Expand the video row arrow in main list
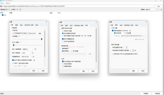 click(x=1, y=15)
